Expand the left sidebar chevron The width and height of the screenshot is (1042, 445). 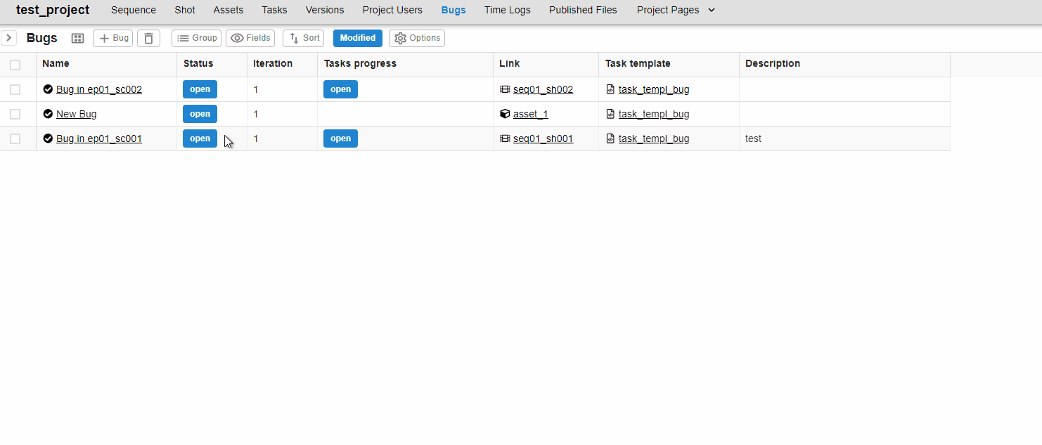[8, 38]
